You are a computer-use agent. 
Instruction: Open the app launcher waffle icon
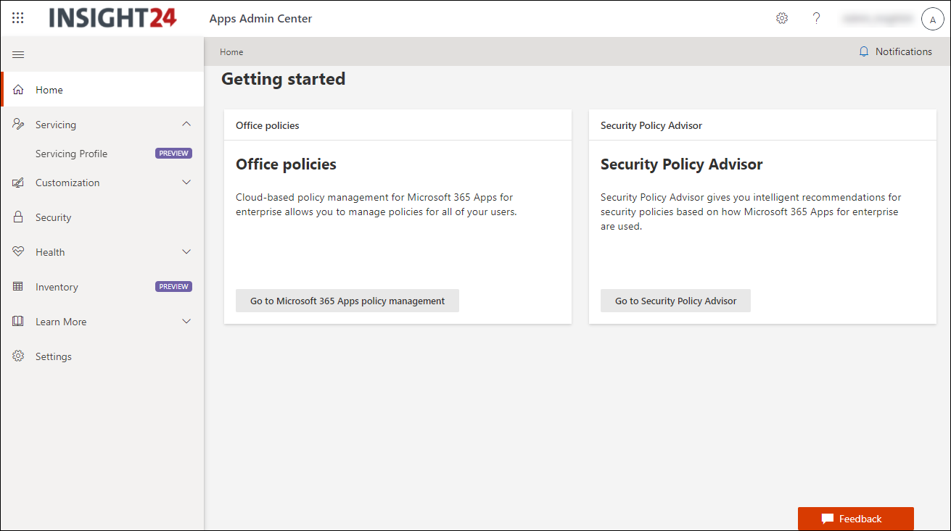pyautogui.click(x=18, y=18)
